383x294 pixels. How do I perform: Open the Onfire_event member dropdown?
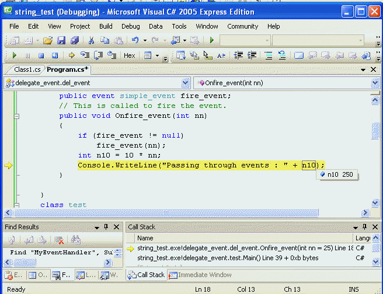375,83
